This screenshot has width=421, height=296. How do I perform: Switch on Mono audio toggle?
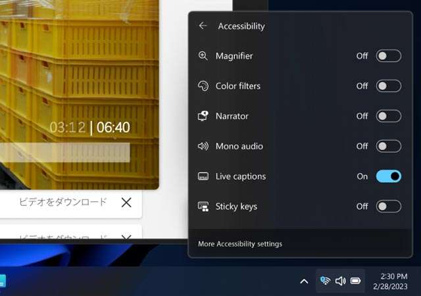click(388, 146)
